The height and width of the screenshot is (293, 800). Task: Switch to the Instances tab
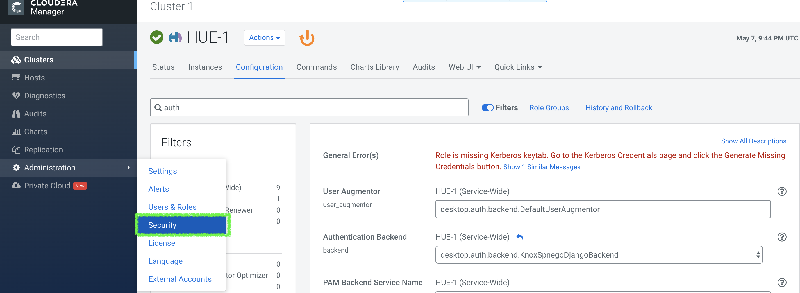(205, 67)
